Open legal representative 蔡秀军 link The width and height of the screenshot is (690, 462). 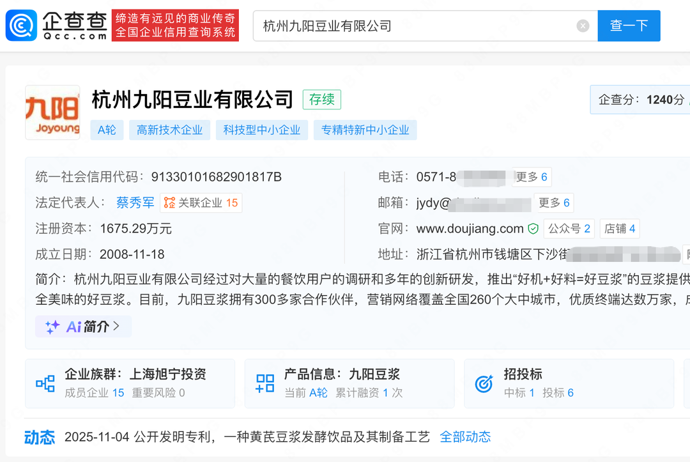point(135,203)
